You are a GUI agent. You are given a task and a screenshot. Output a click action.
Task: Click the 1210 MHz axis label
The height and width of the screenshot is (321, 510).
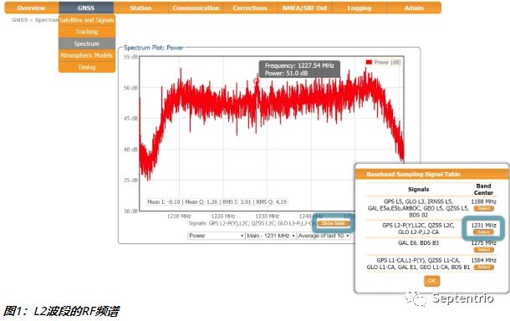point(179,216)
